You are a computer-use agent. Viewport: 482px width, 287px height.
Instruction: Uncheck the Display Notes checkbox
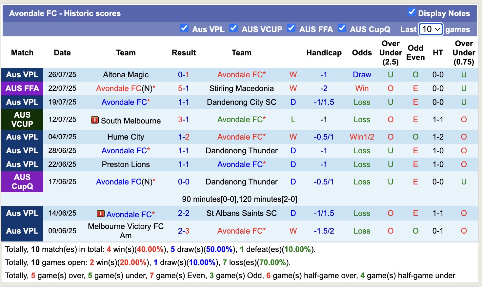[412, 12]
